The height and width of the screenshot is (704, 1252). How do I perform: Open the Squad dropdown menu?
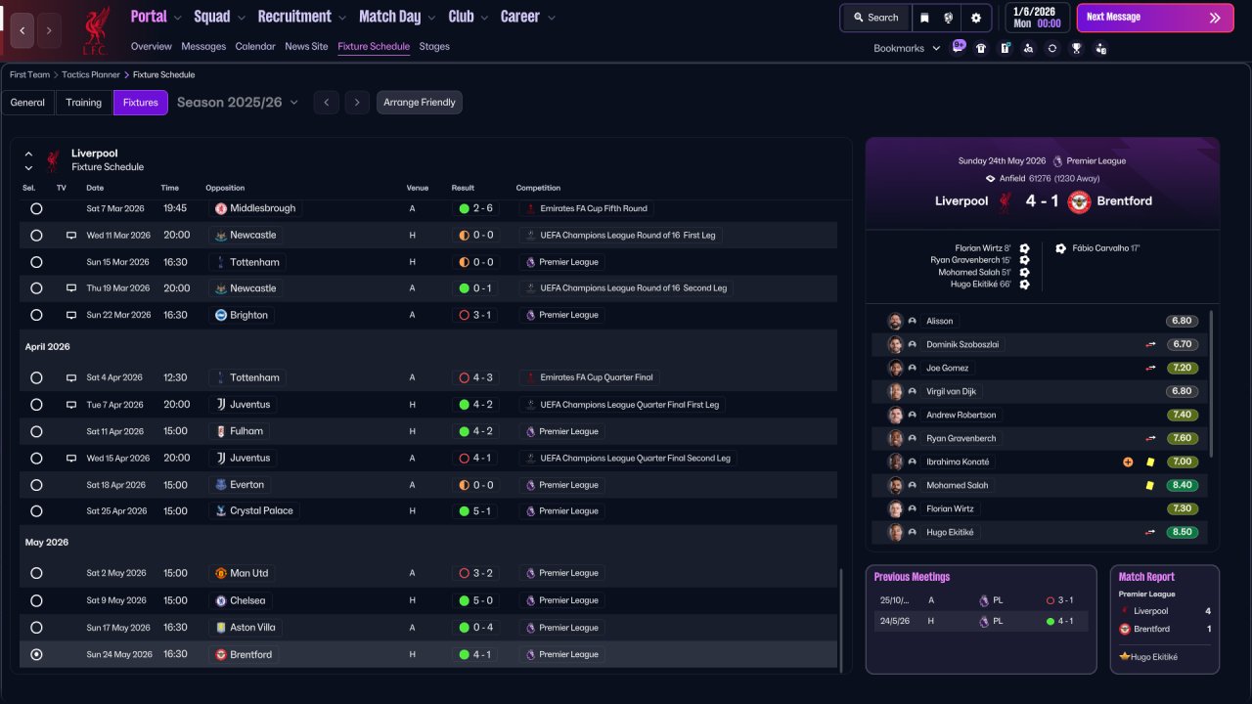(219, 17)
